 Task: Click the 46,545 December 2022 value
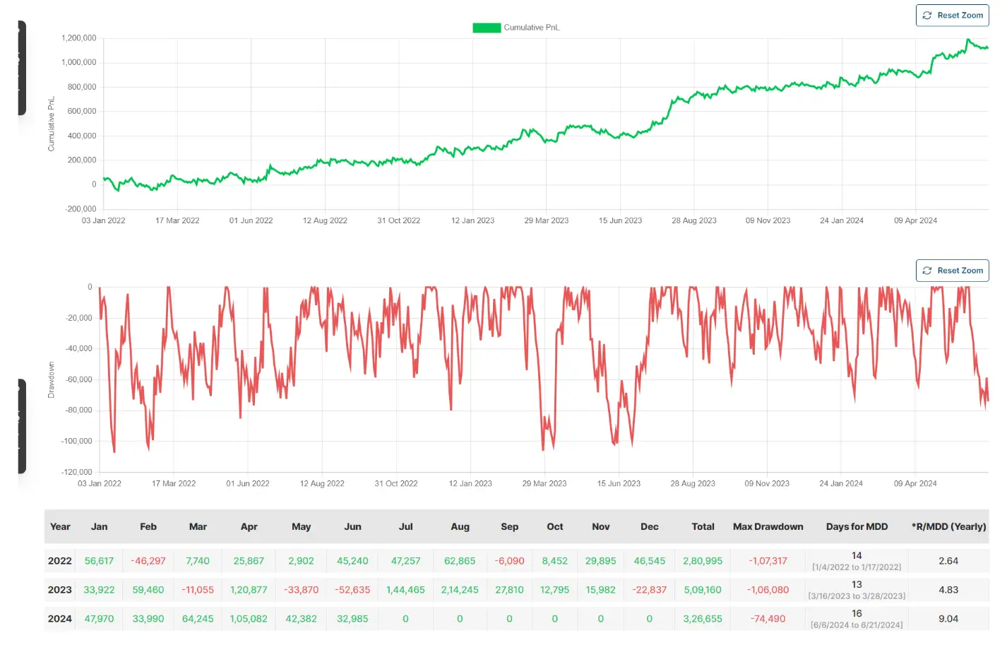pos(650,561)
